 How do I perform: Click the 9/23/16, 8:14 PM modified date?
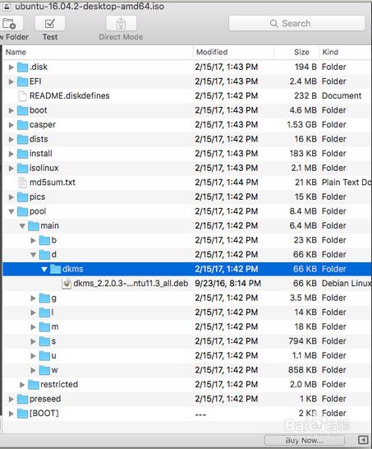(x=228, y=284)
